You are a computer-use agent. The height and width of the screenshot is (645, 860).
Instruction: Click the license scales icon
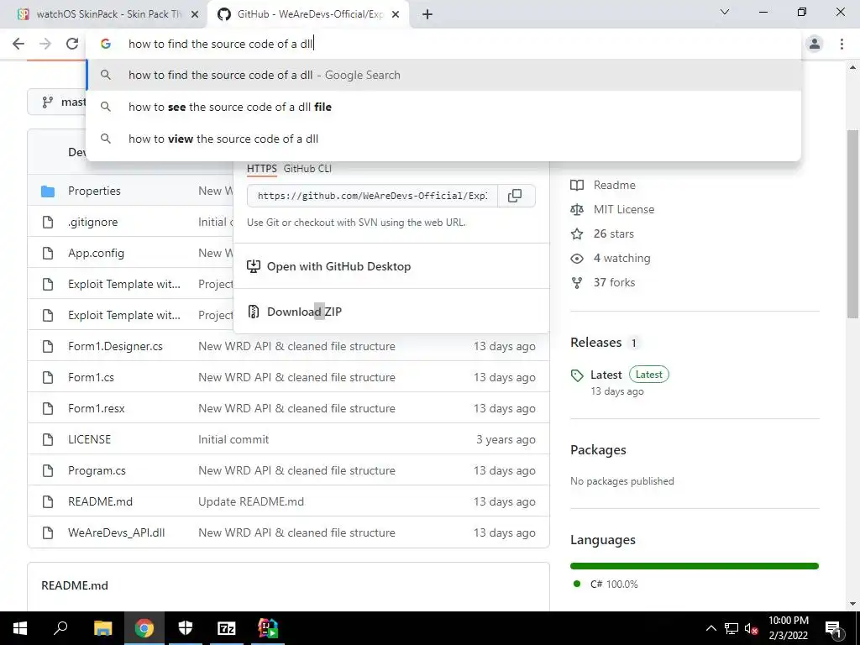pos(577,209)
